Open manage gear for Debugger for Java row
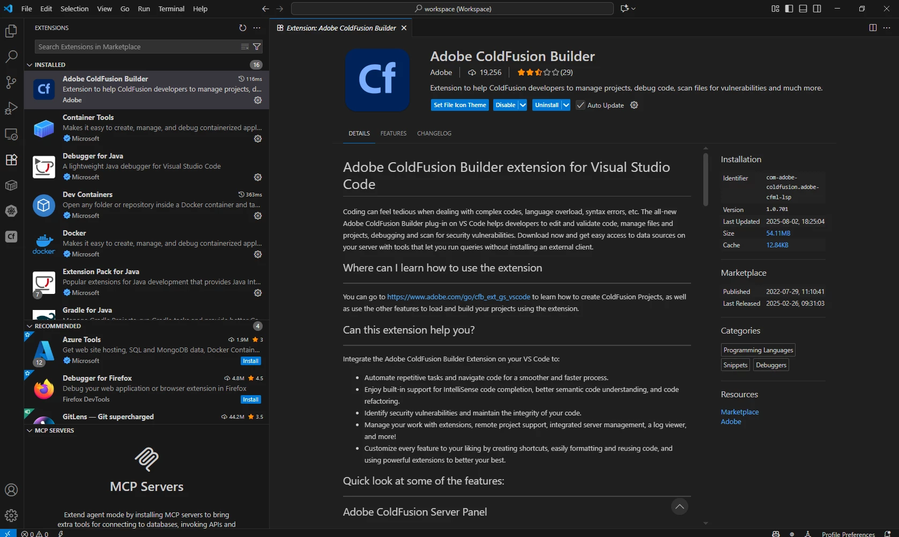This screenshot has width=899, height=537. pyautogui.click(x=258, y=177)
